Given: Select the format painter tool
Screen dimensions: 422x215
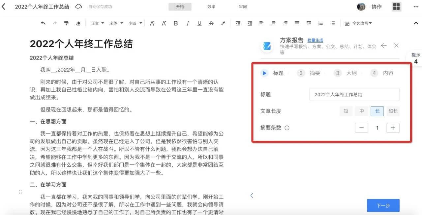Looking at the screenshot, I should [x=66, y=23].
